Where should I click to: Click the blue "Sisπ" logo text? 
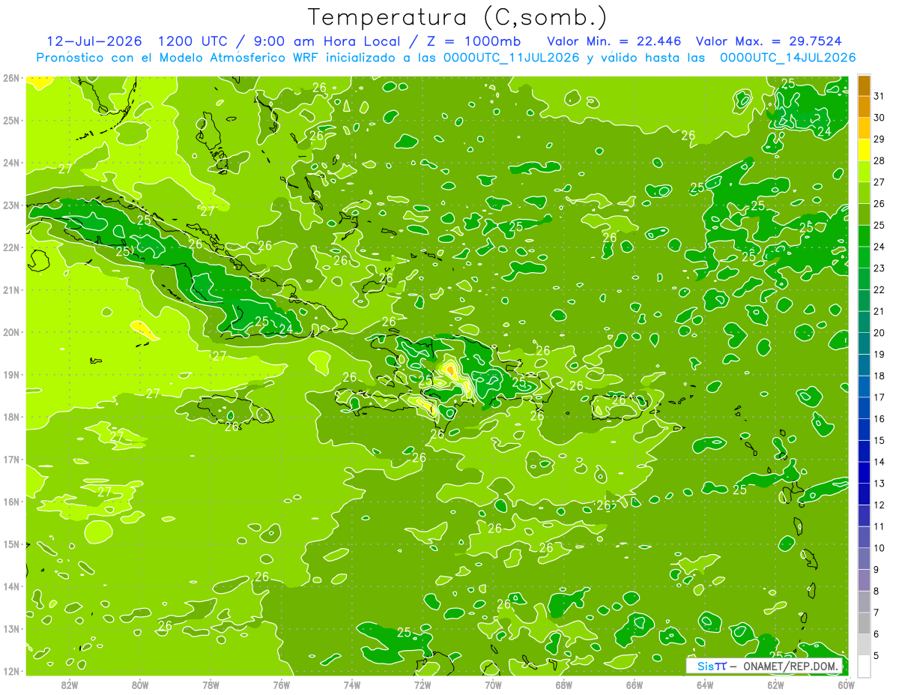coord(711,666)
